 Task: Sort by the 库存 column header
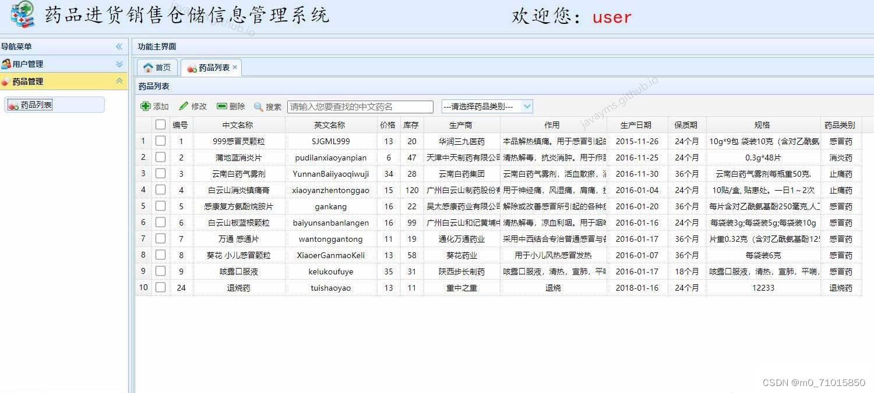[x=411, y=125]
